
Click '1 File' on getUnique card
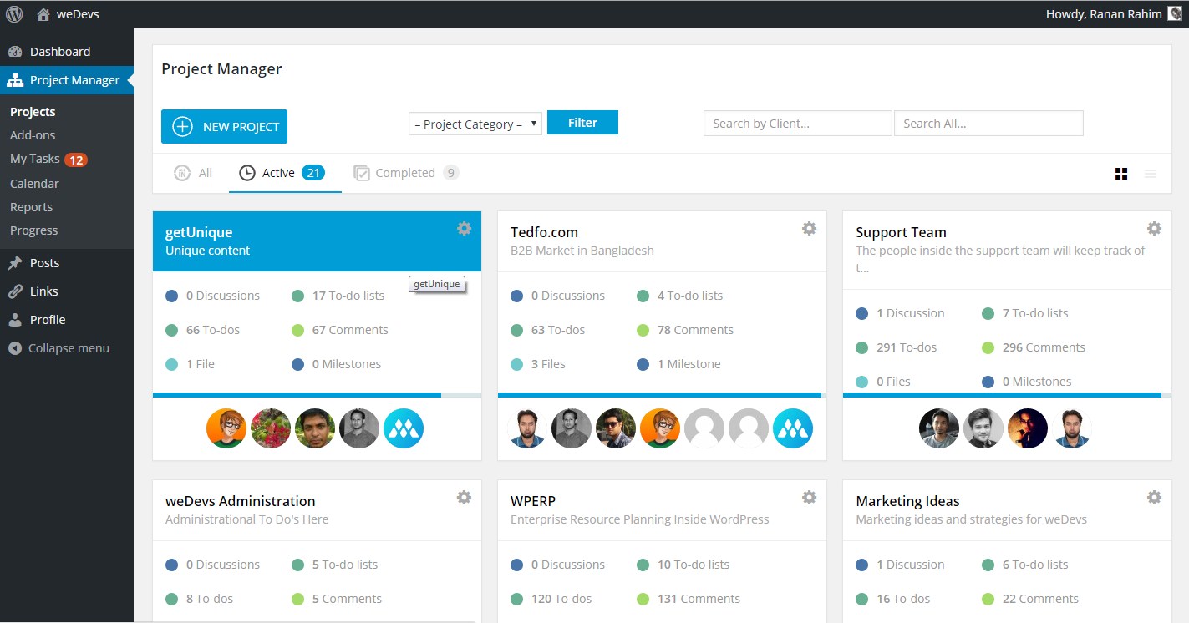(191, 364)
